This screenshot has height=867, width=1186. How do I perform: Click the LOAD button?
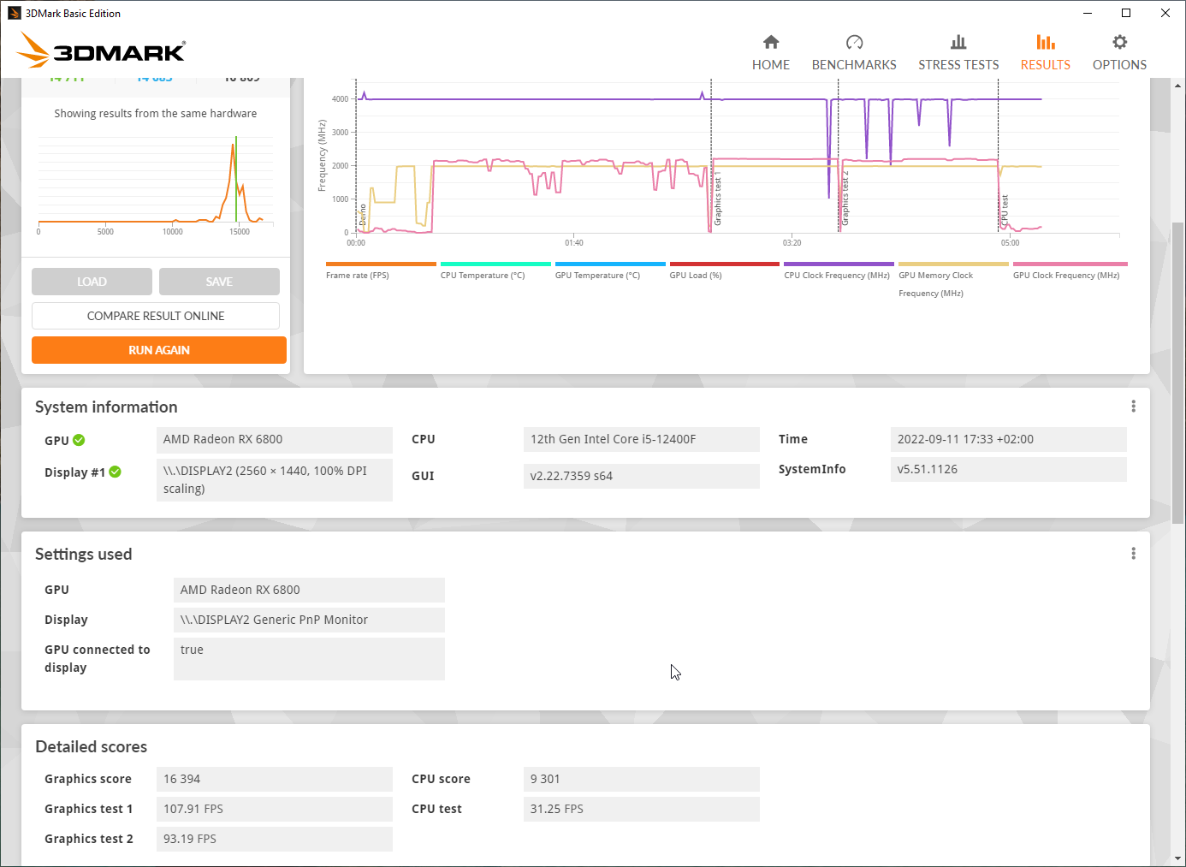pyautogui.click(x=92, y=282)
